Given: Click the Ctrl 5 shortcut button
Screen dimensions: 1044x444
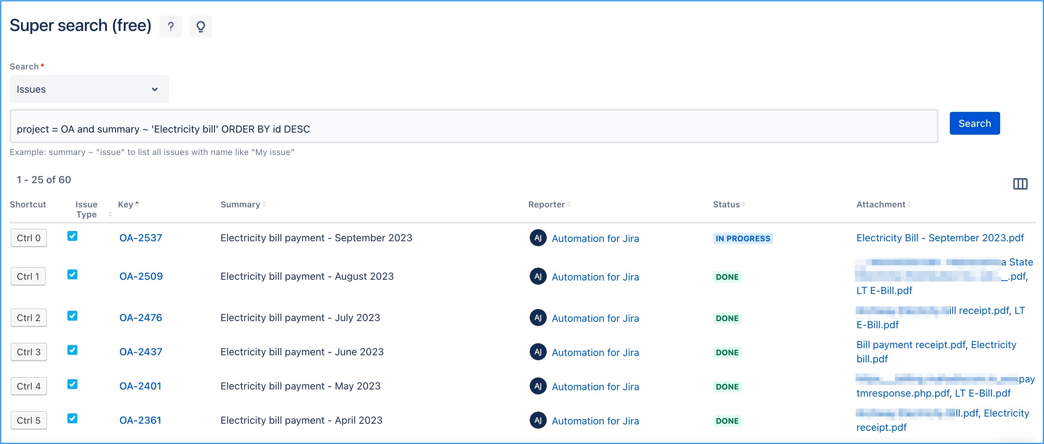Looking at the screenshot, I should (x=29, y=420).
